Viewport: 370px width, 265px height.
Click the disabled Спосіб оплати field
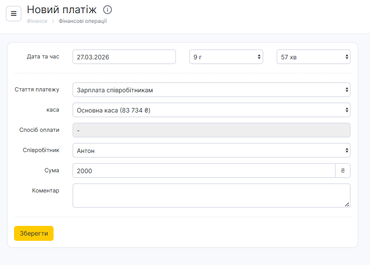pyautogui.click(x=211, y=130)
